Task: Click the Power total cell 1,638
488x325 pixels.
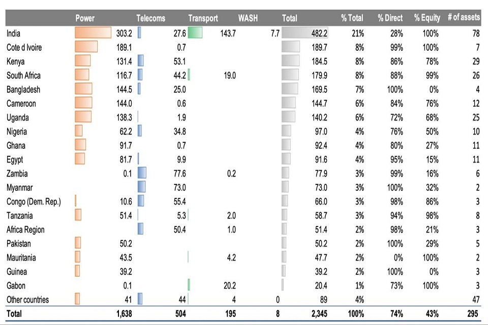Action: click(x=123, y=314)
